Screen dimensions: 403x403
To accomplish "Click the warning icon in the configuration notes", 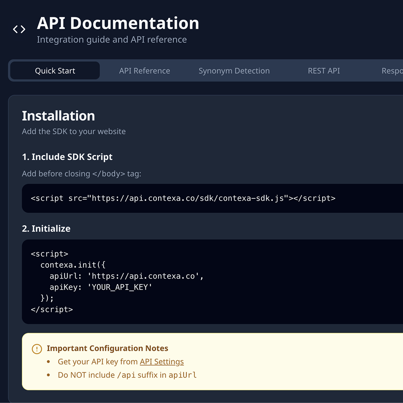I will [37, 349].
